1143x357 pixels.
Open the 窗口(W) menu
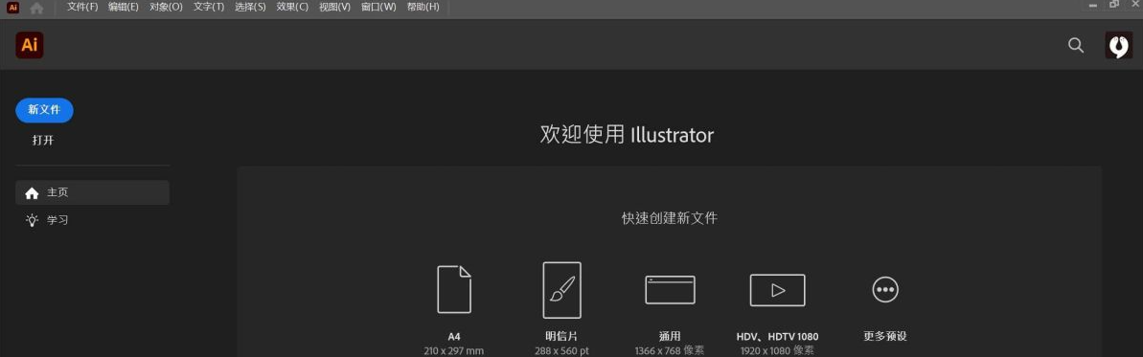(x=378, y=8)
